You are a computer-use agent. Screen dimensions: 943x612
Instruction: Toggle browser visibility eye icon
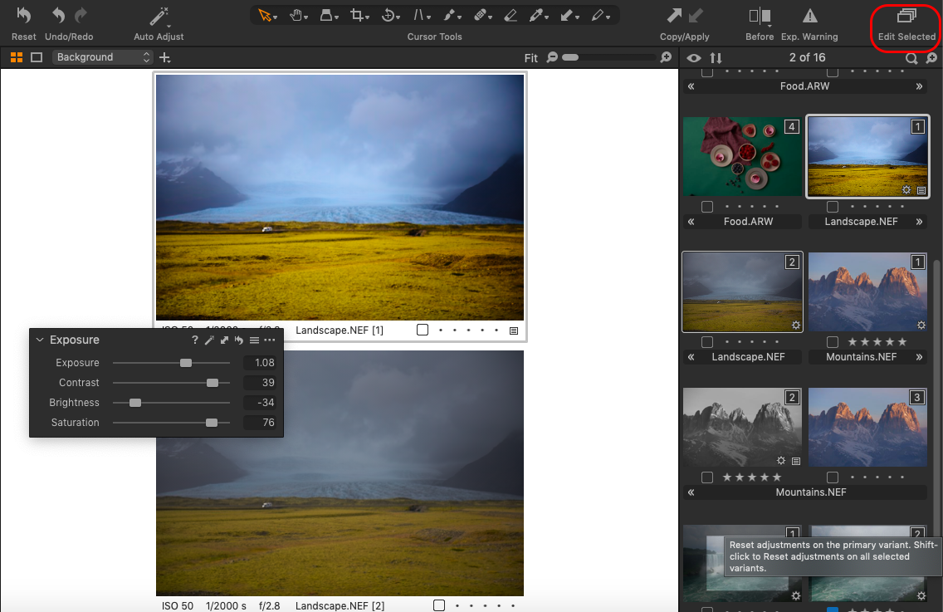(694, 58)
